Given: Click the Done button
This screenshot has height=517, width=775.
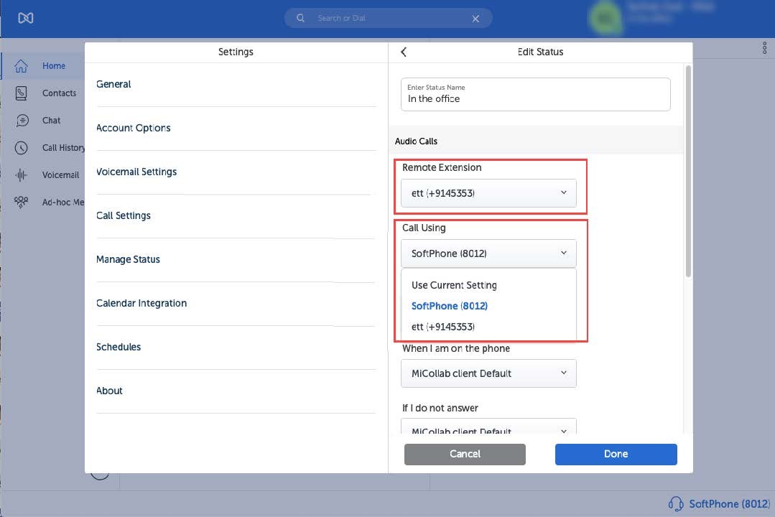Looking at the screenshot, I should click(x=616, y=454).
